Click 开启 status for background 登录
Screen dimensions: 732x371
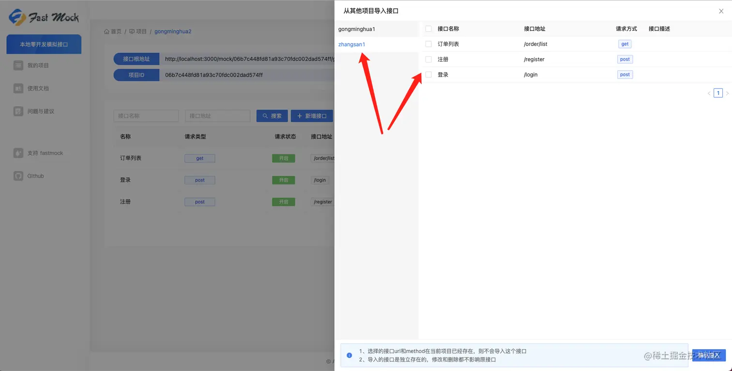tap(283, 180)
